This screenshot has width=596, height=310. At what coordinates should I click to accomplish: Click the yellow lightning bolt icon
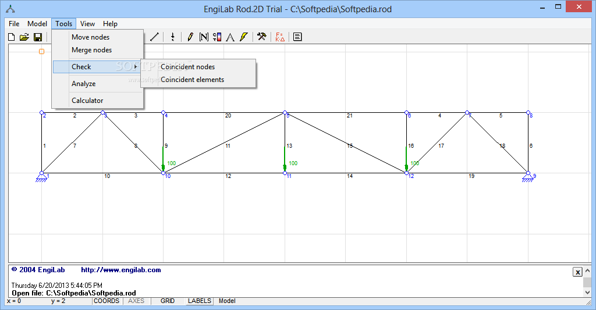coord(244,37)
